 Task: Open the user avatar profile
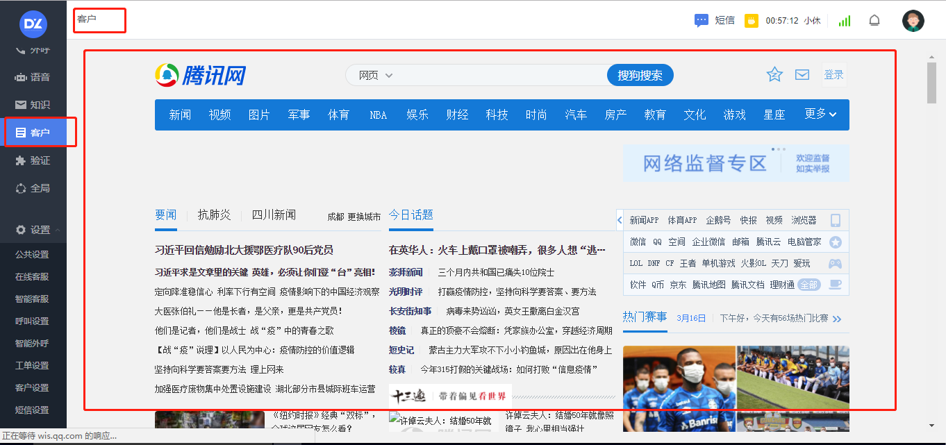(913, 21)
